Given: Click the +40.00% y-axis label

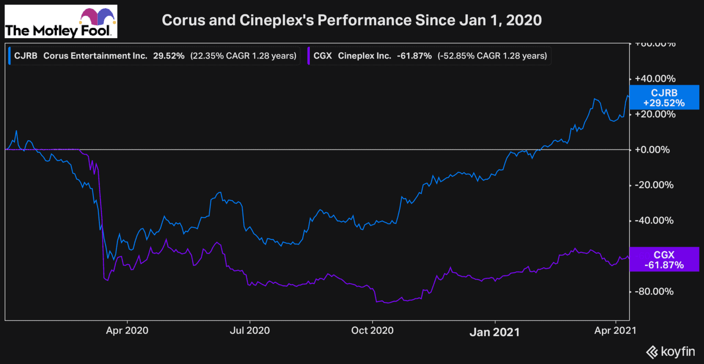Looking at the screenshot, I should pos(655,79).
